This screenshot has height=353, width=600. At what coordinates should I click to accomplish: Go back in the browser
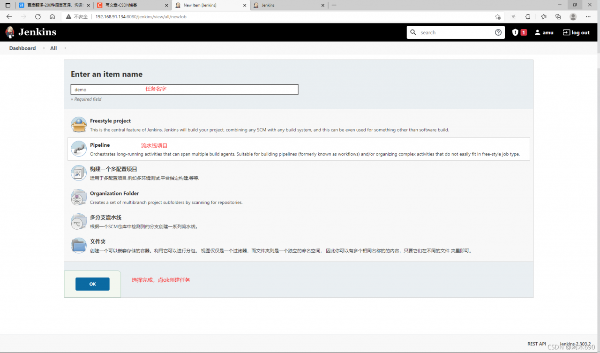[9, 16]
